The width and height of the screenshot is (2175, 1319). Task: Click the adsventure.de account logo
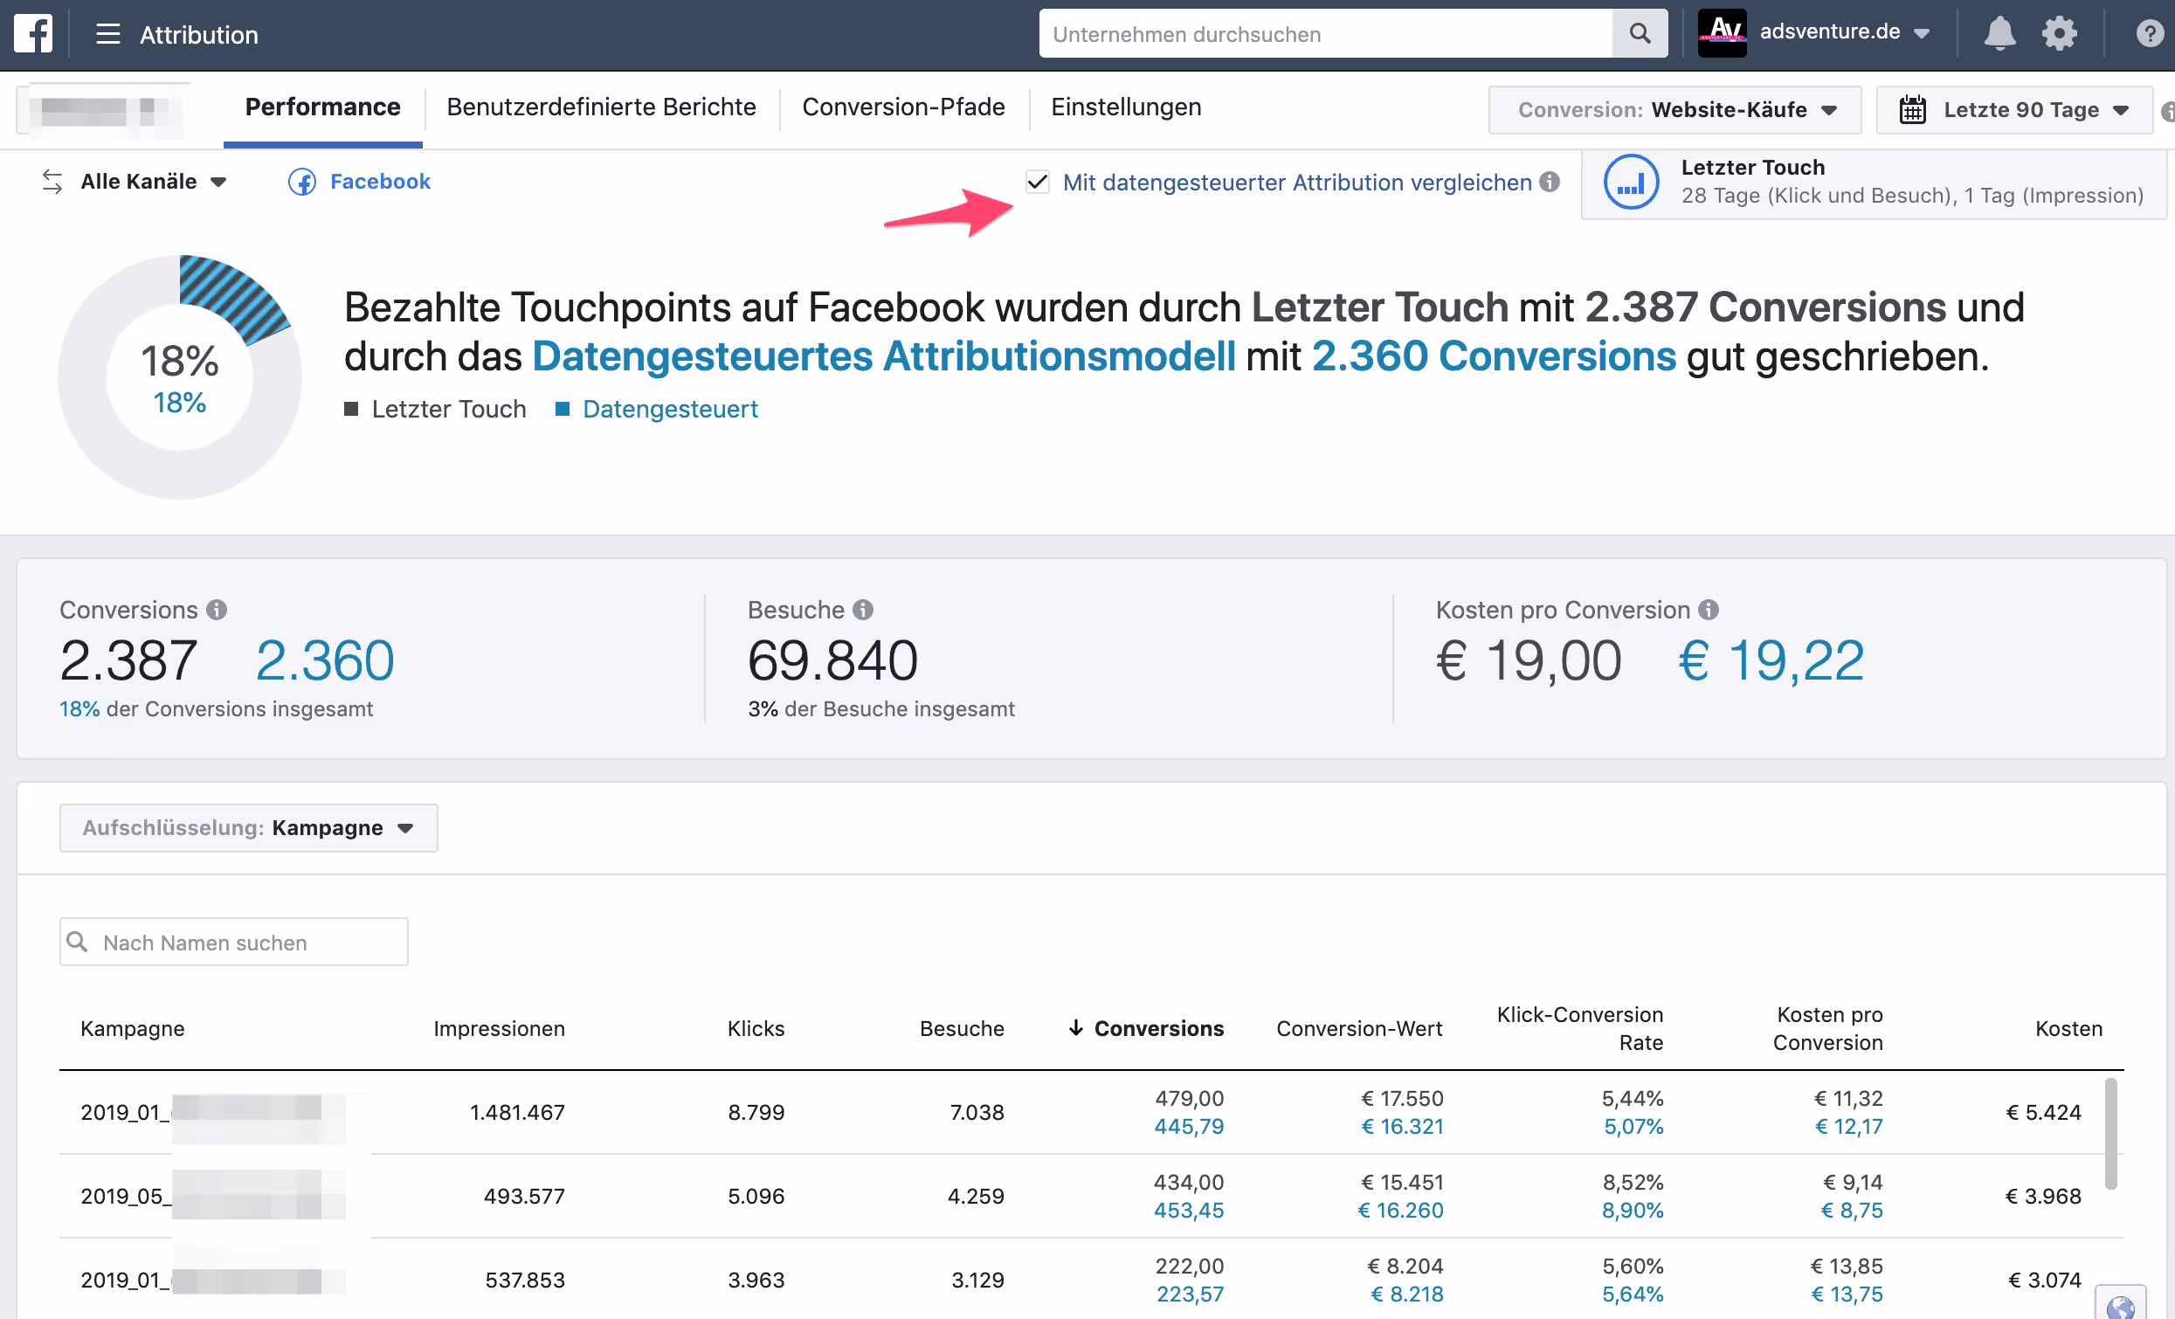(x=1722, y=33)
